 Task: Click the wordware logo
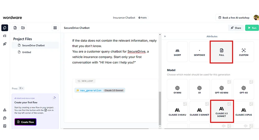point(12,17)
